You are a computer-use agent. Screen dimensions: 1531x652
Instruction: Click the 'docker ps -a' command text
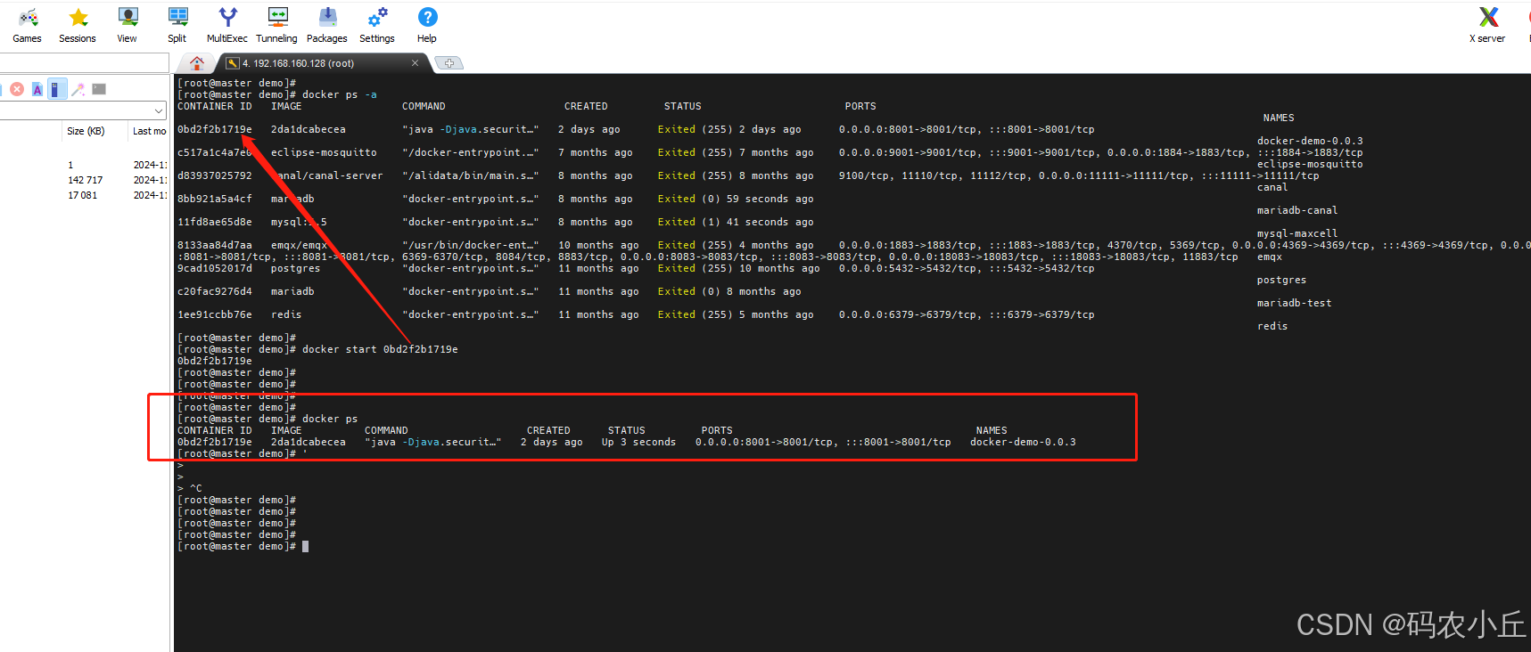(x=340, y=94)
